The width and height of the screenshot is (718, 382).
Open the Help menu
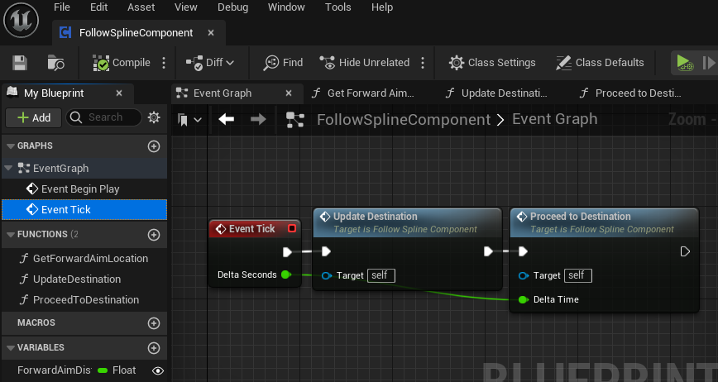click(382, 7)
